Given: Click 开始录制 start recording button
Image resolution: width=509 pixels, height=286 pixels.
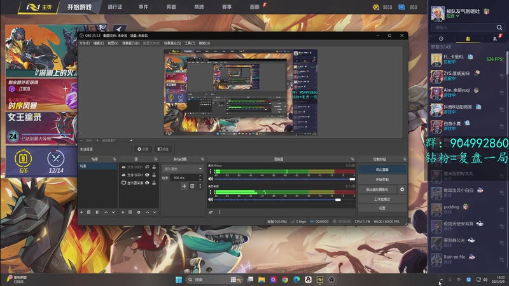Looking at the screenshot, I should 382,179.
